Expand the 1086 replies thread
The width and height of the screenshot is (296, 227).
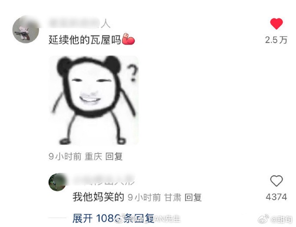pyautogui.click(x=113, y=218)
